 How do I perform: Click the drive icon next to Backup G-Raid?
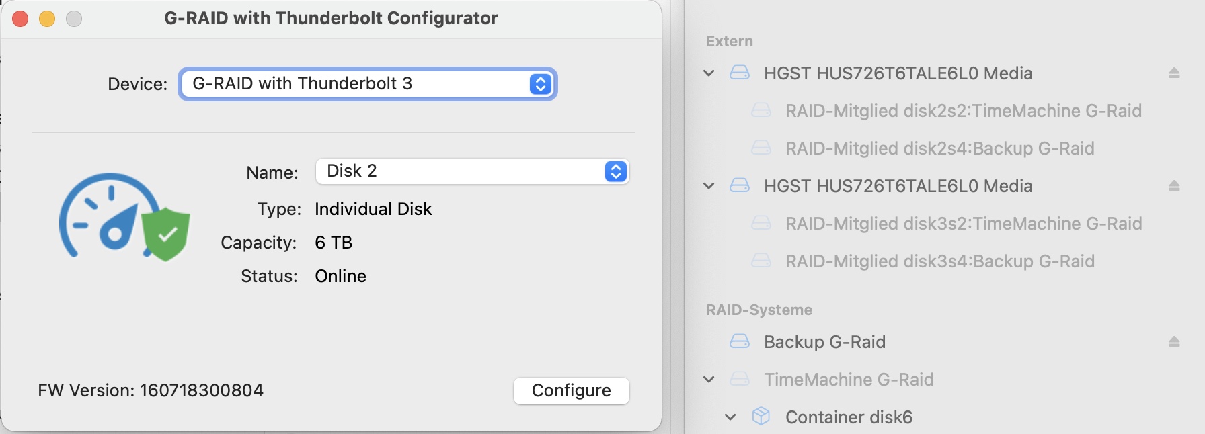(x=740, y=341)
